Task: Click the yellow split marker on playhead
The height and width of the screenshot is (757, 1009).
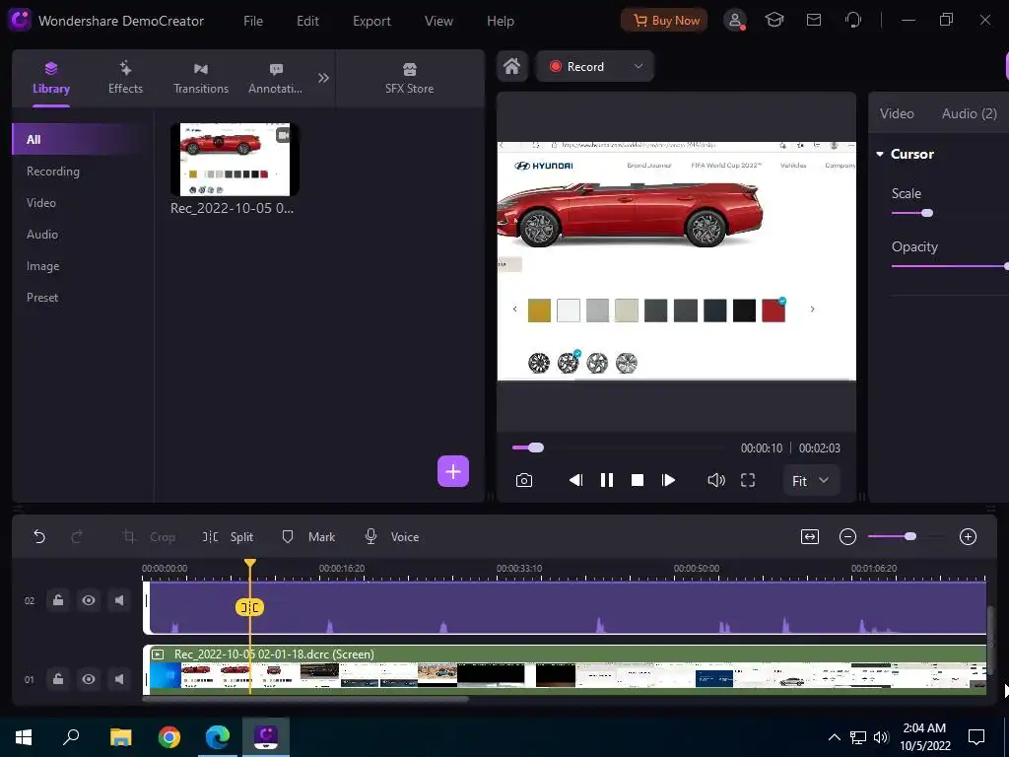Action: point(249,607)
